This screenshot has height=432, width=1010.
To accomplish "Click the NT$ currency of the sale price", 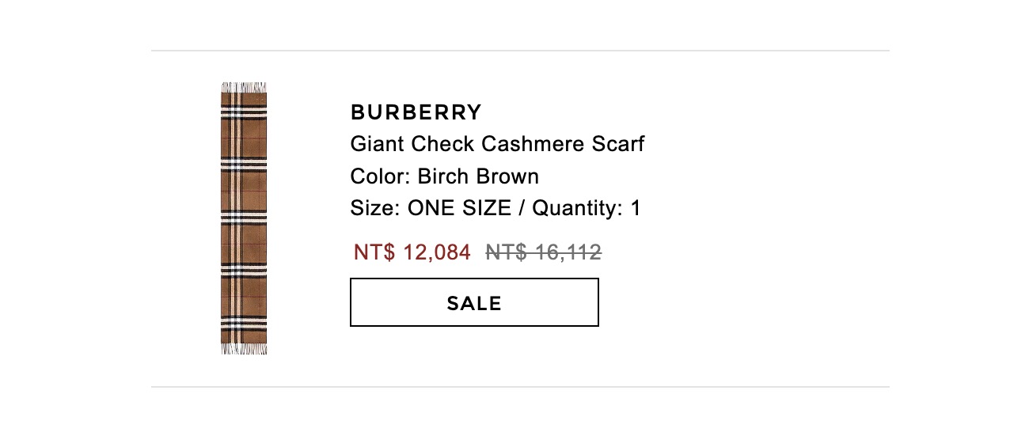I will (x=374, y=252).
